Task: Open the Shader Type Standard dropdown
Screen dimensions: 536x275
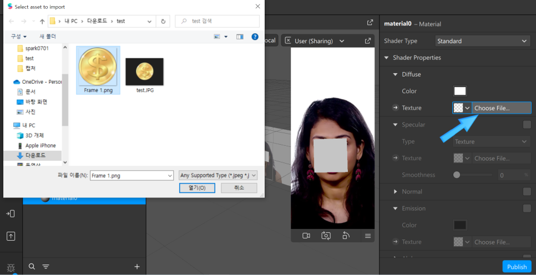Action: tap(482, 41)
